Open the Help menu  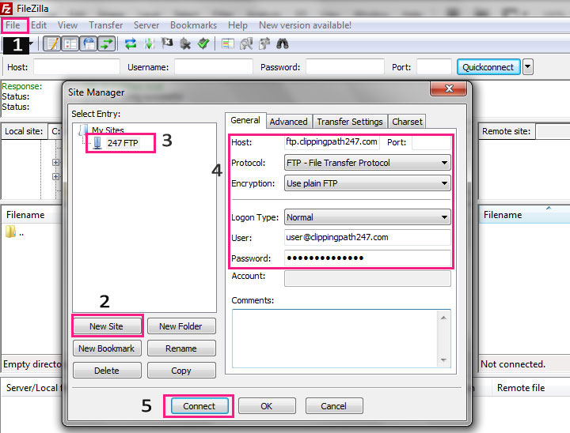click(x=237, y=25)
